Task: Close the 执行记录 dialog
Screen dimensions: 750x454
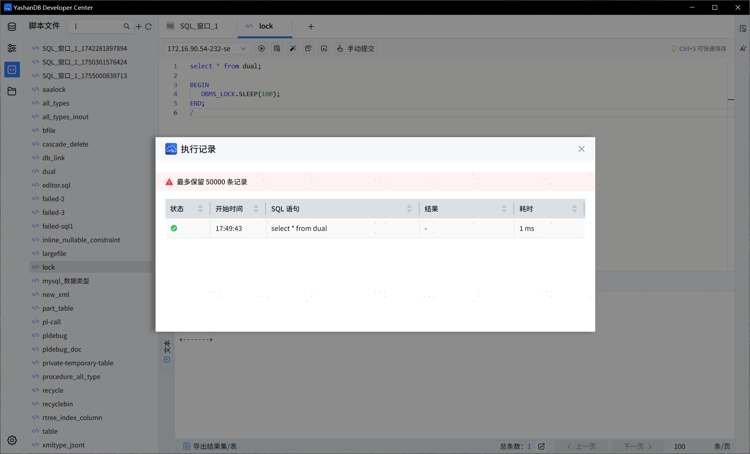Action: [581, 149]
